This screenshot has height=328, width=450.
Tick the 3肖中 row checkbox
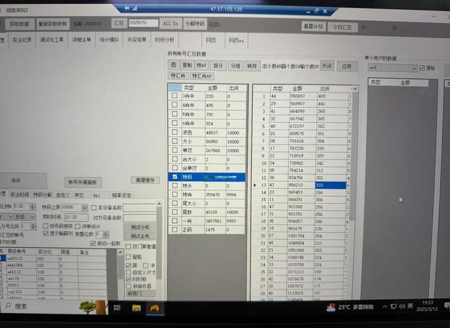coord(174,96)
